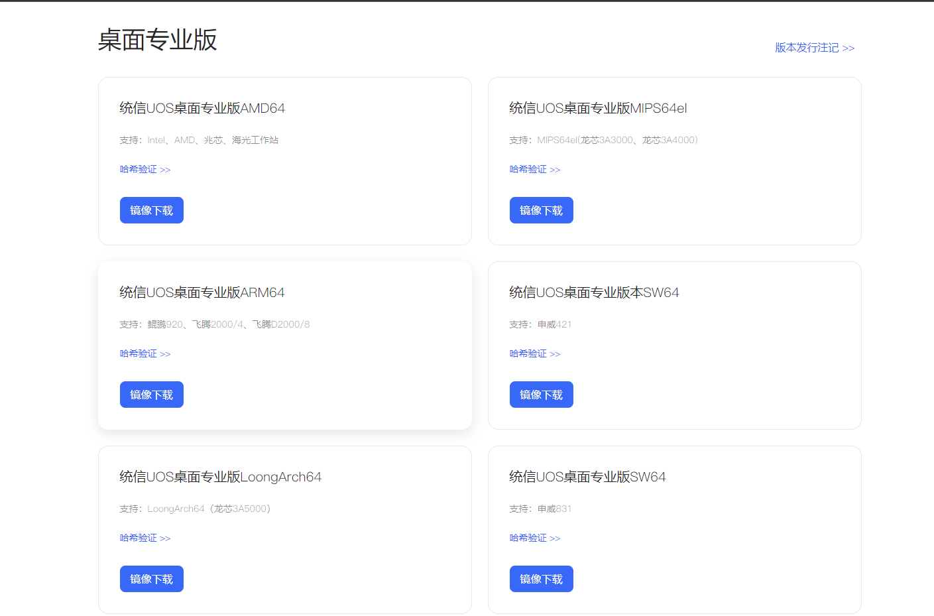The width and height of the screenshot is (934, 616).
Task: Click the support text mentioning 鲲鹏920
Action: [215, 324]
